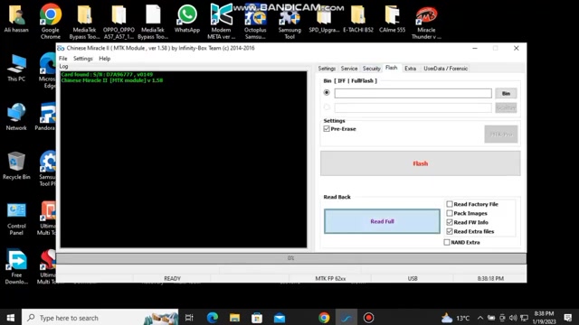
Task: Uncheck the Pre-Erase checkbox
Action: click(x=327, y=128)
